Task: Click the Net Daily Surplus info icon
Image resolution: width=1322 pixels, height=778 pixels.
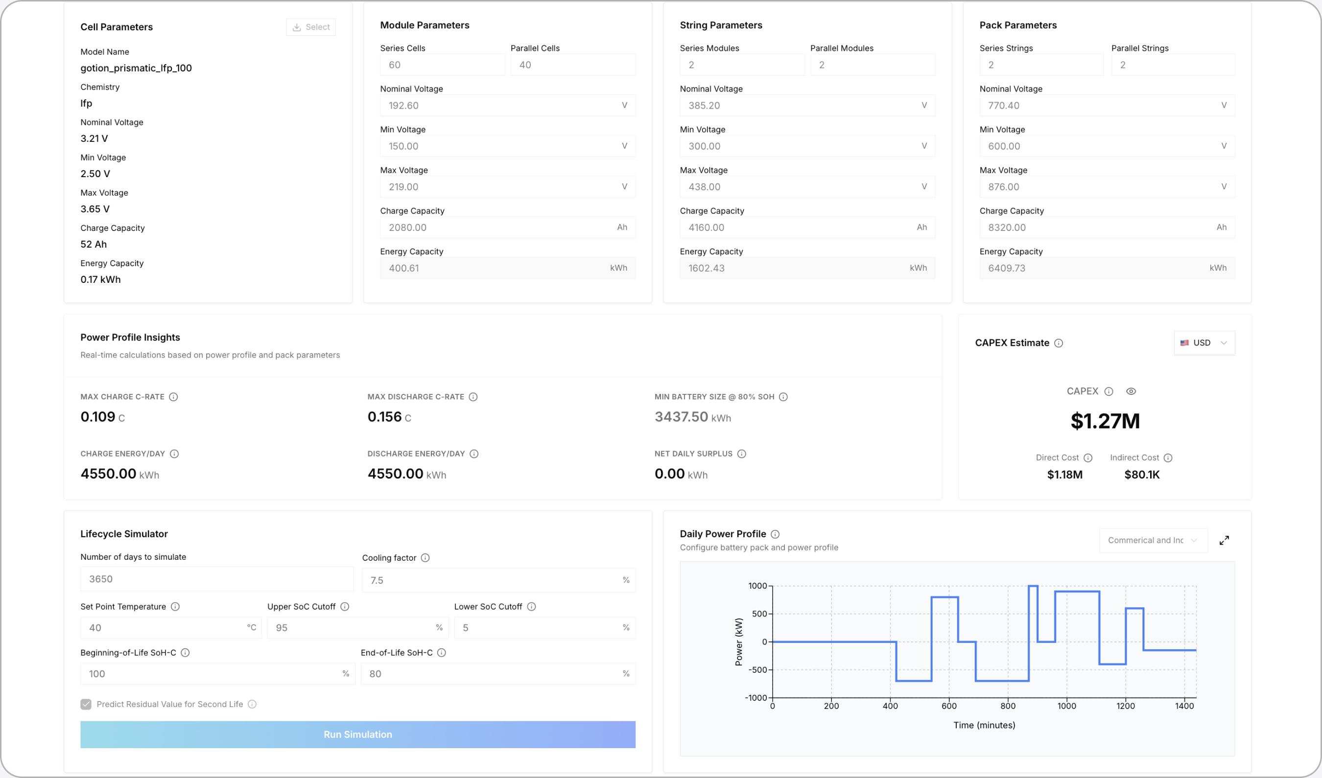Action: pyautogui.click(x=742, y=454)
